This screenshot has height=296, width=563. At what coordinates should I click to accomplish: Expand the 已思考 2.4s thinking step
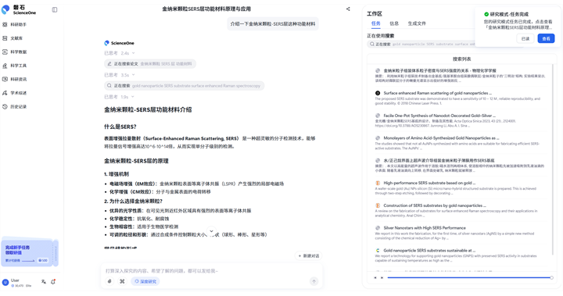tap(120, 53)
